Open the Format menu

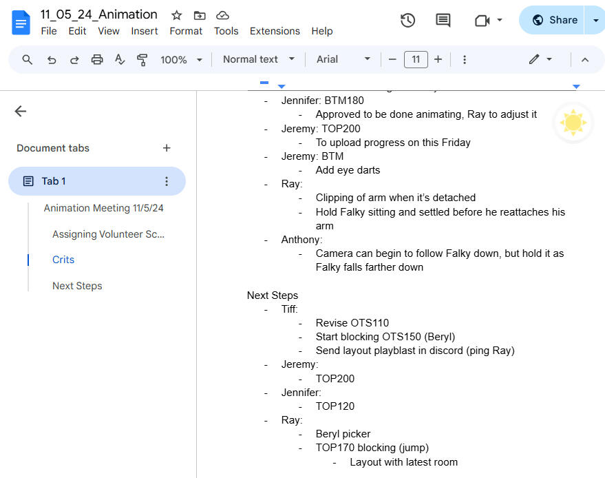point(186,31)
